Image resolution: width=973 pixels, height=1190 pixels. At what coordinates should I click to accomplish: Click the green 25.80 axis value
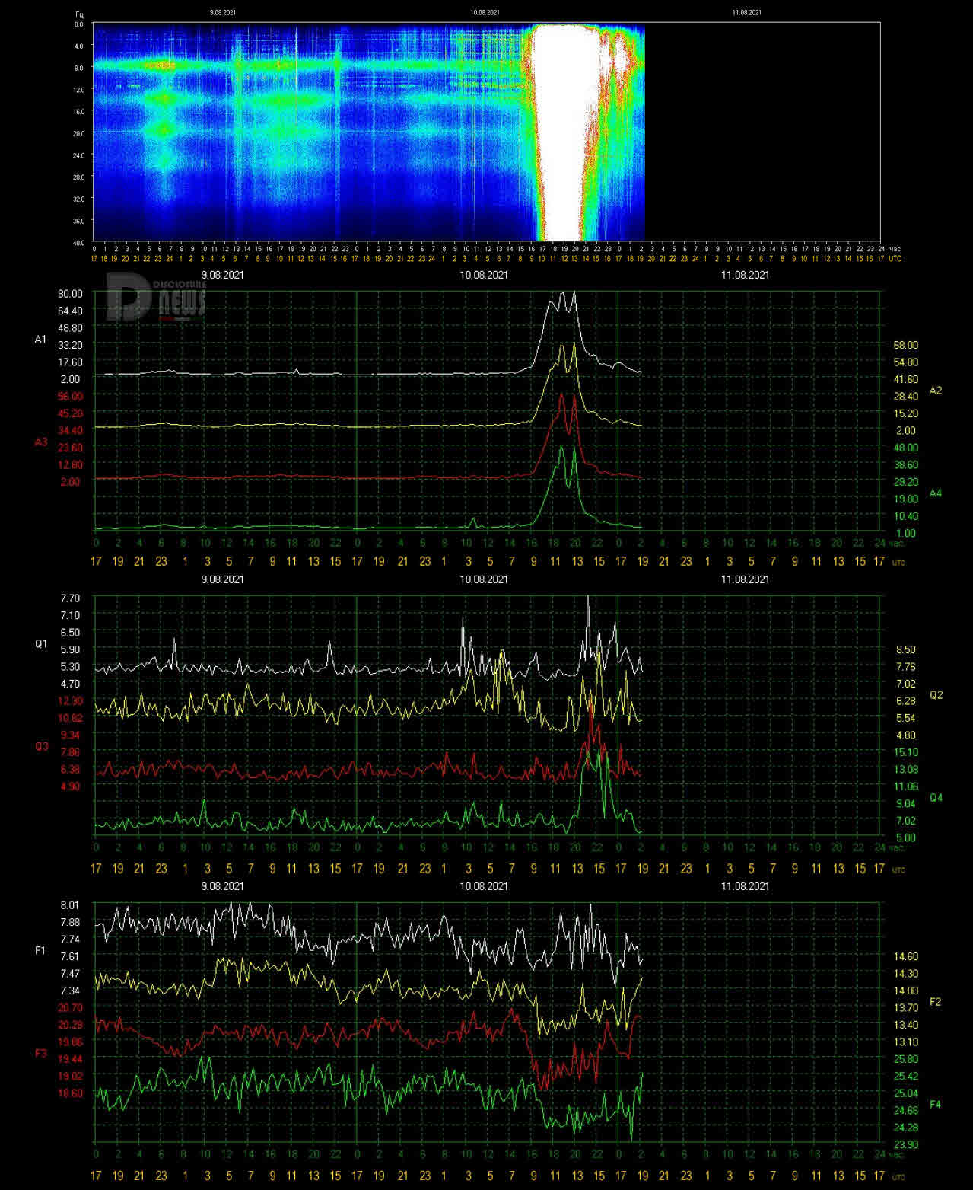coord(905,1059)
